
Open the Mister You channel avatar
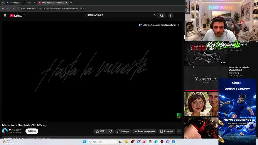[5, 131]
